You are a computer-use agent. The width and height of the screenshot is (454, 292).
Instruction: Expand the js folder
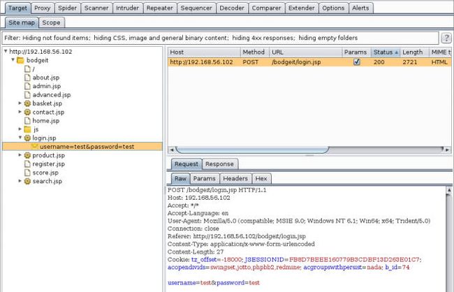click(x=20, y=129)
